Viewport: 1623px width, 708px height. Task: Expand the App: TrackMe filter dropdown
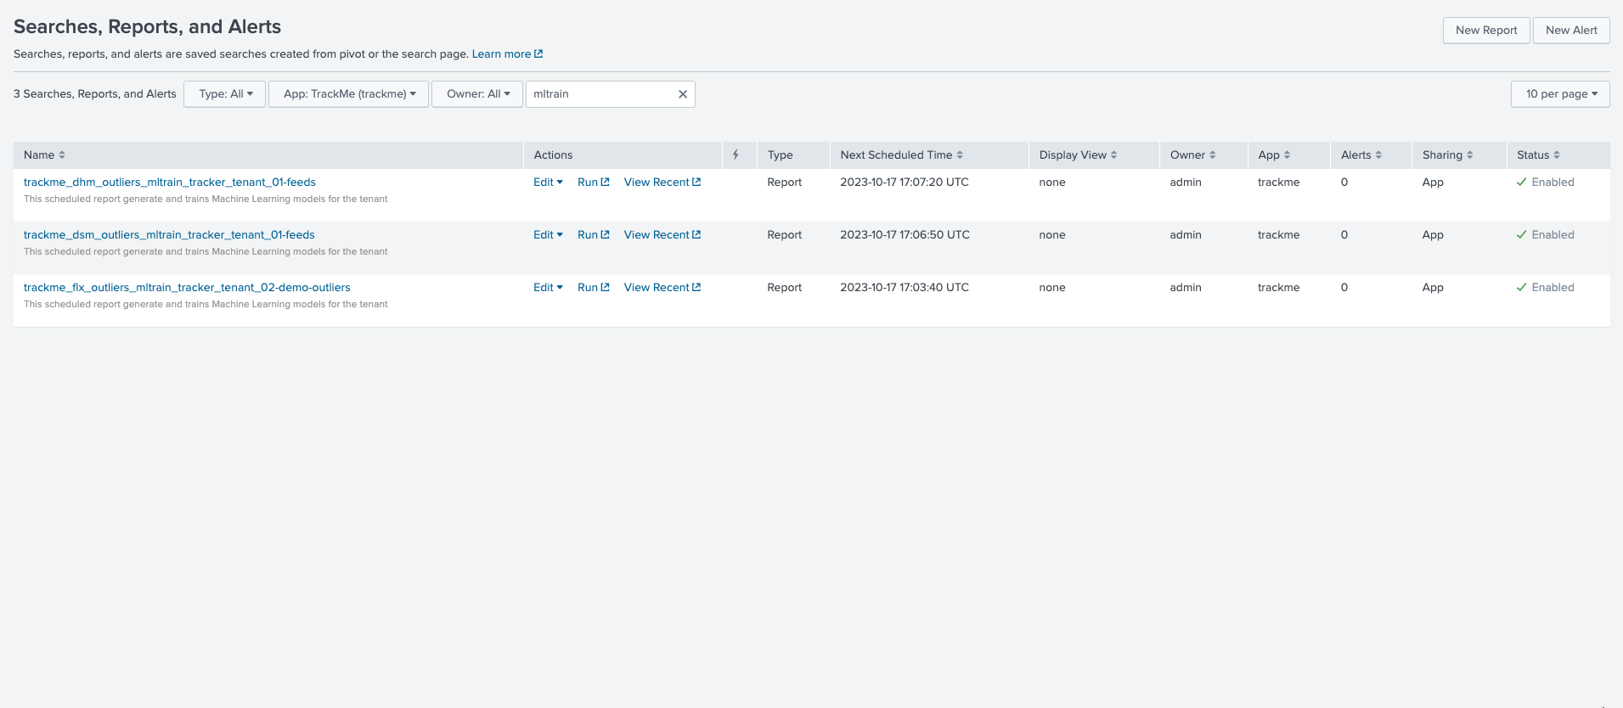pyautogui.click(x=349, y=94)
